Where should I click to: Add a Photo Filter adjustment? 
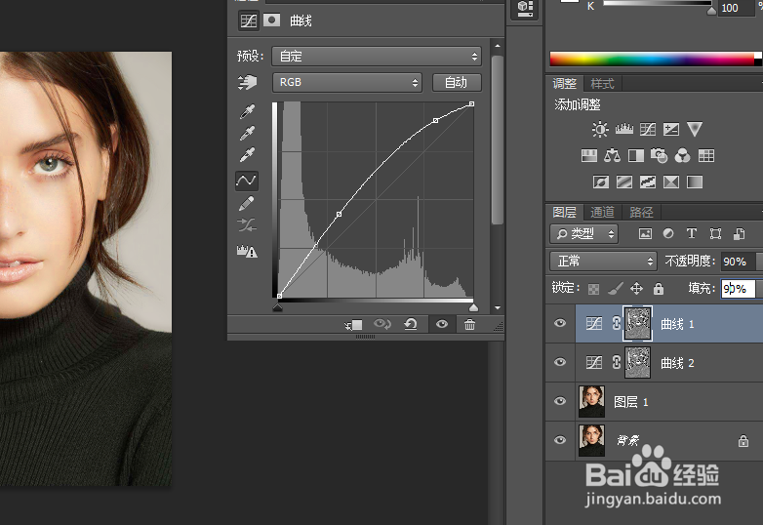[x=660, y=156]
